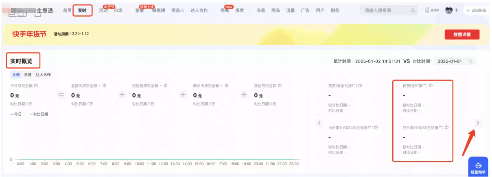Show help icon for 当日累计GMV(非全站推广)
The width and height of the screenshot is (492, 177).
coord(376,127)
